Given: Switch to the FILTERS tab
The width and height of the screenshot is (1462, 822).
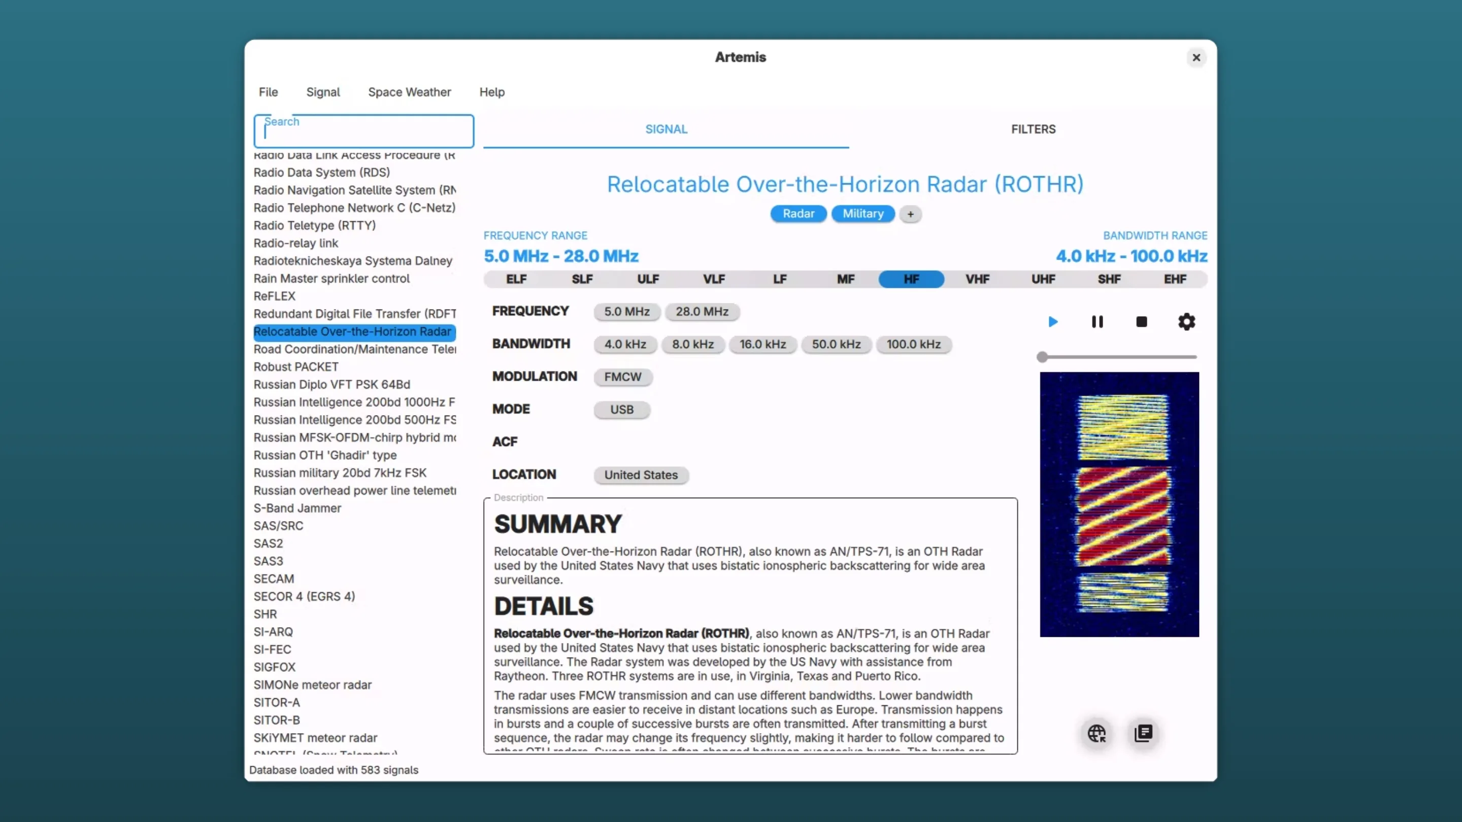Looking at the screenshot, I should click(1033, 129).
